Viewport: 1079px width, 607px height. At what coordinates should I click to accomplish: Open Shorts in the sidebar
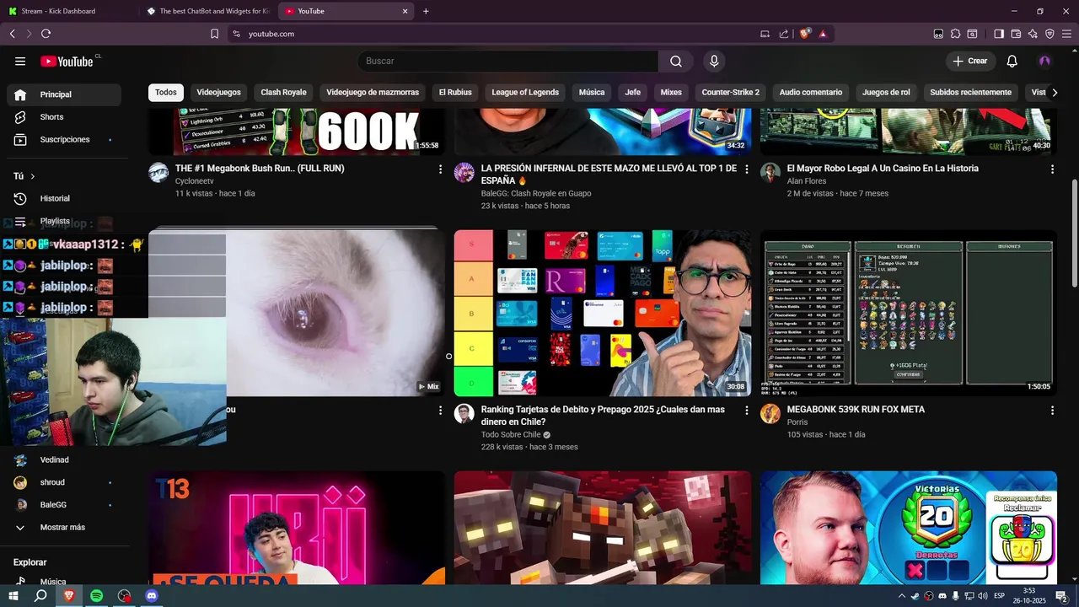(x=64, y=117)
